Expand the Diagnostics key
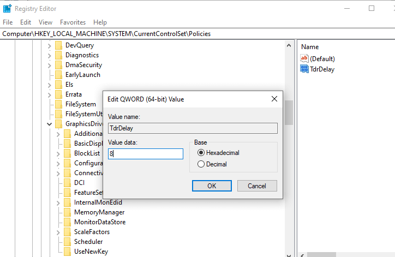 point(49,56)
